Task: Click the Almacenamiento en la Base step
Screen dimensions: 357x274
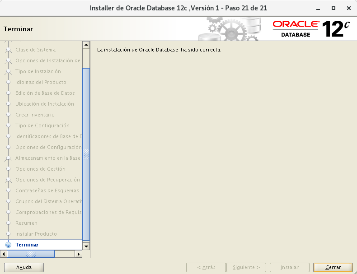Action: [48, 158]
